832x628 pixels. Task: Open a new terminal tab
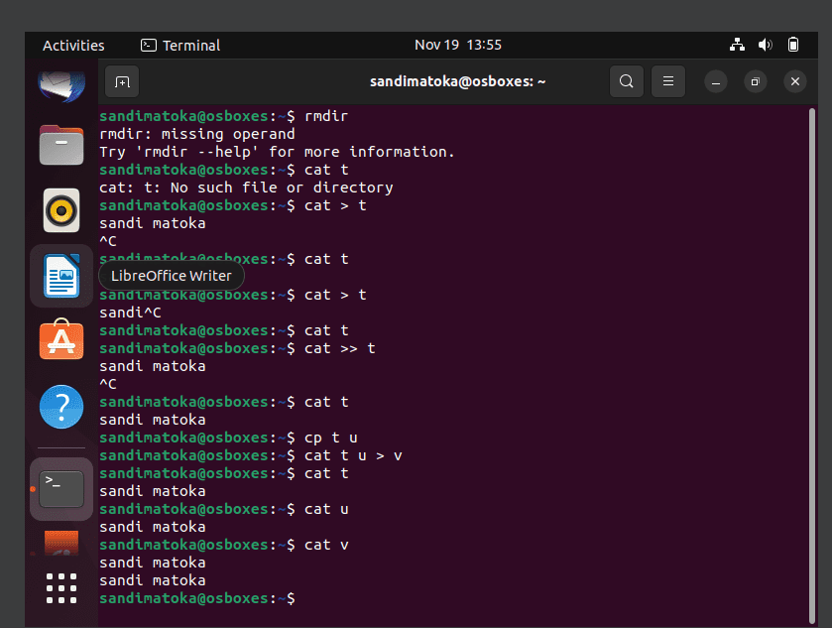122,81
